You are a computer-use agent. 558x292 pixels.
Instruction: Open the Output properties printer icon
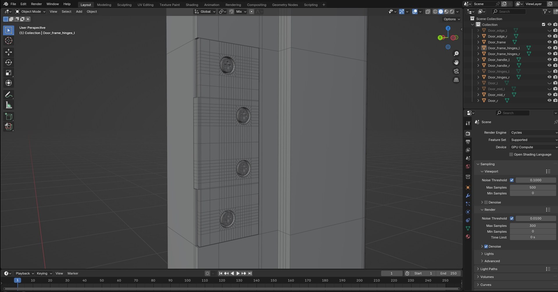[x=468, y=142]
